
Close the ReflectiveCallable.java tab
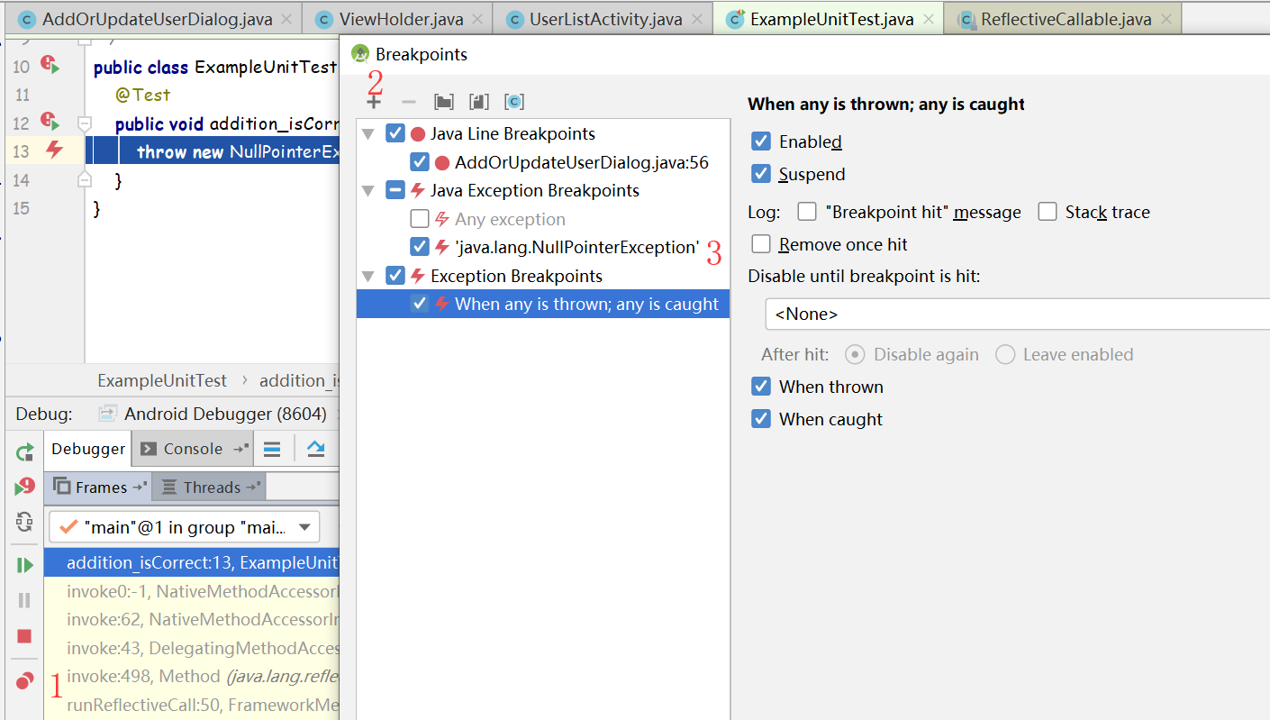click(x=1166, y=19)
